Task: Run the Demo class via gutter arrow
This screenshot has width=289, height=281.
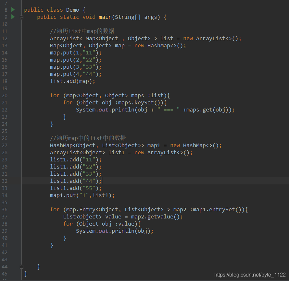Action: 13,10
